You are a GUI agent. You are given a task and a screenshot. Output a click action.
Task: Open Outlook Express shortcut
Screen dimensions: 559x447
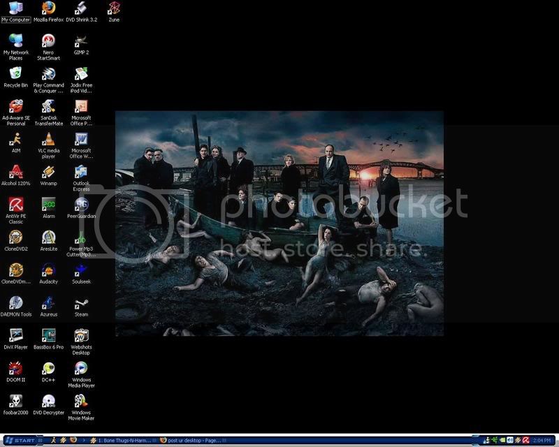point(81,178)
